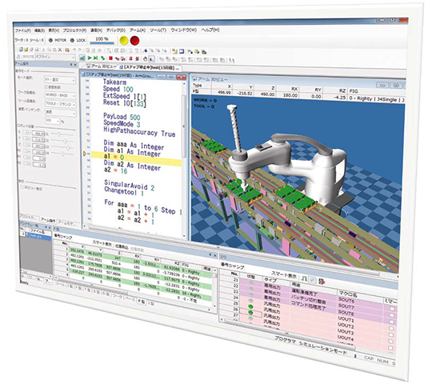Click the highlighted a1 = 0 code line
Screen dimensions: 432x384
pyautogui.click(x=136, y=159)
